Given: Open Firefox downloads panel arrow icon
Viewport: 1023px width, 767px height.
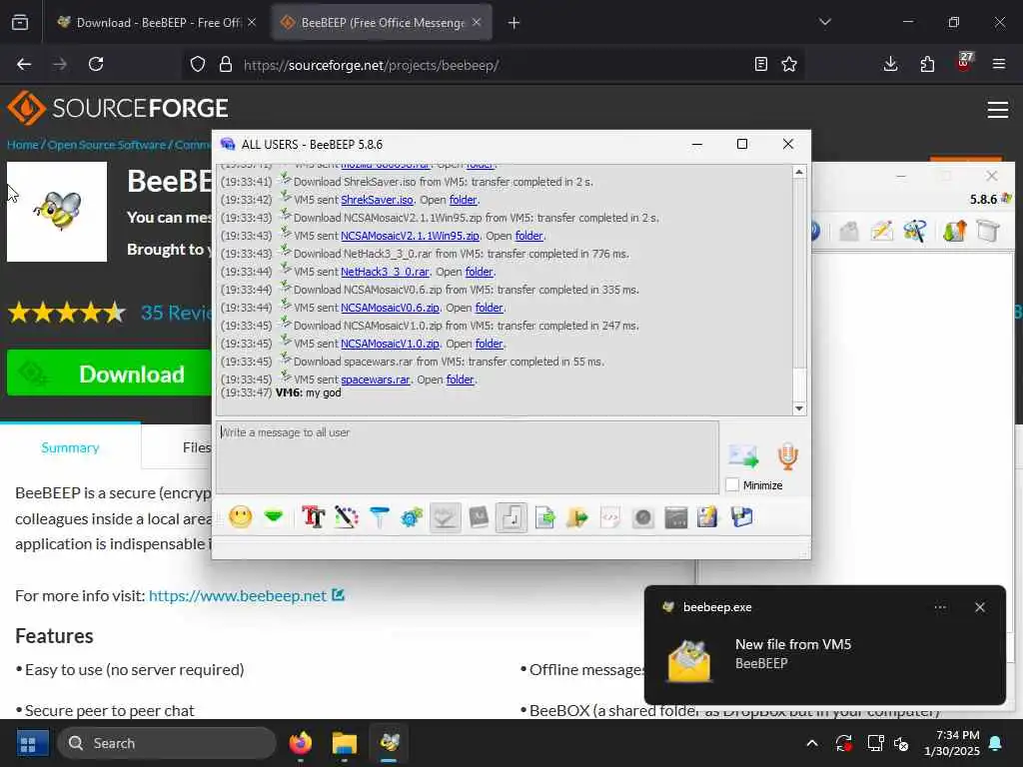Looking at the screenshot, I should [x=890, y=64].
